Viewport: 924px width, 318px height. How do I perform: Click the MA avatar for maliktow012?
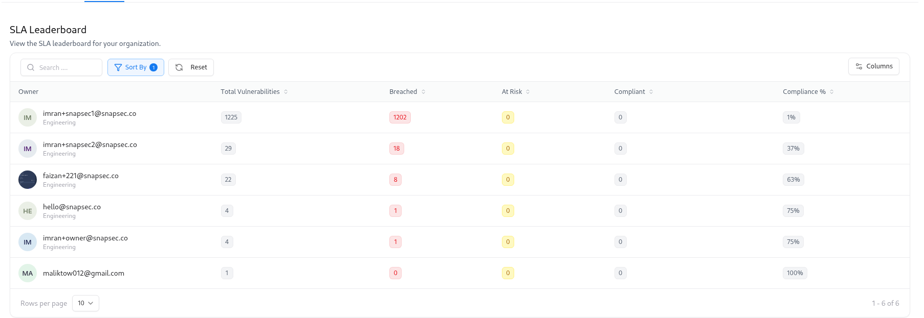[x=28, y=273]
